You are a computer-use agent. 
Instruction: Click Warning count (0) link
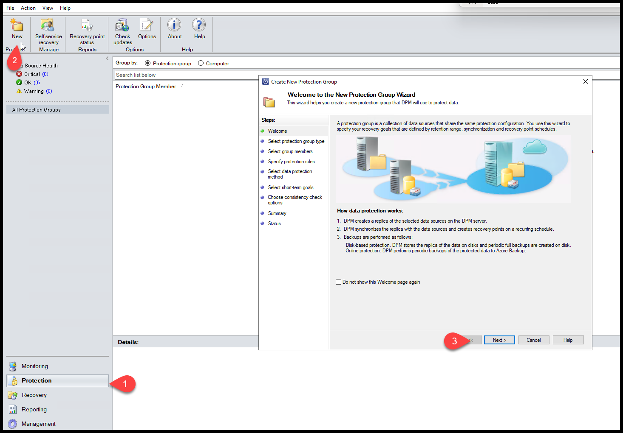click(49, 91)
